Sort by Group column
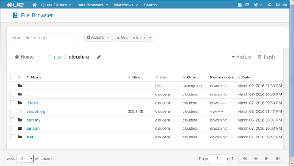294x166 pixels. pos(191,77)
